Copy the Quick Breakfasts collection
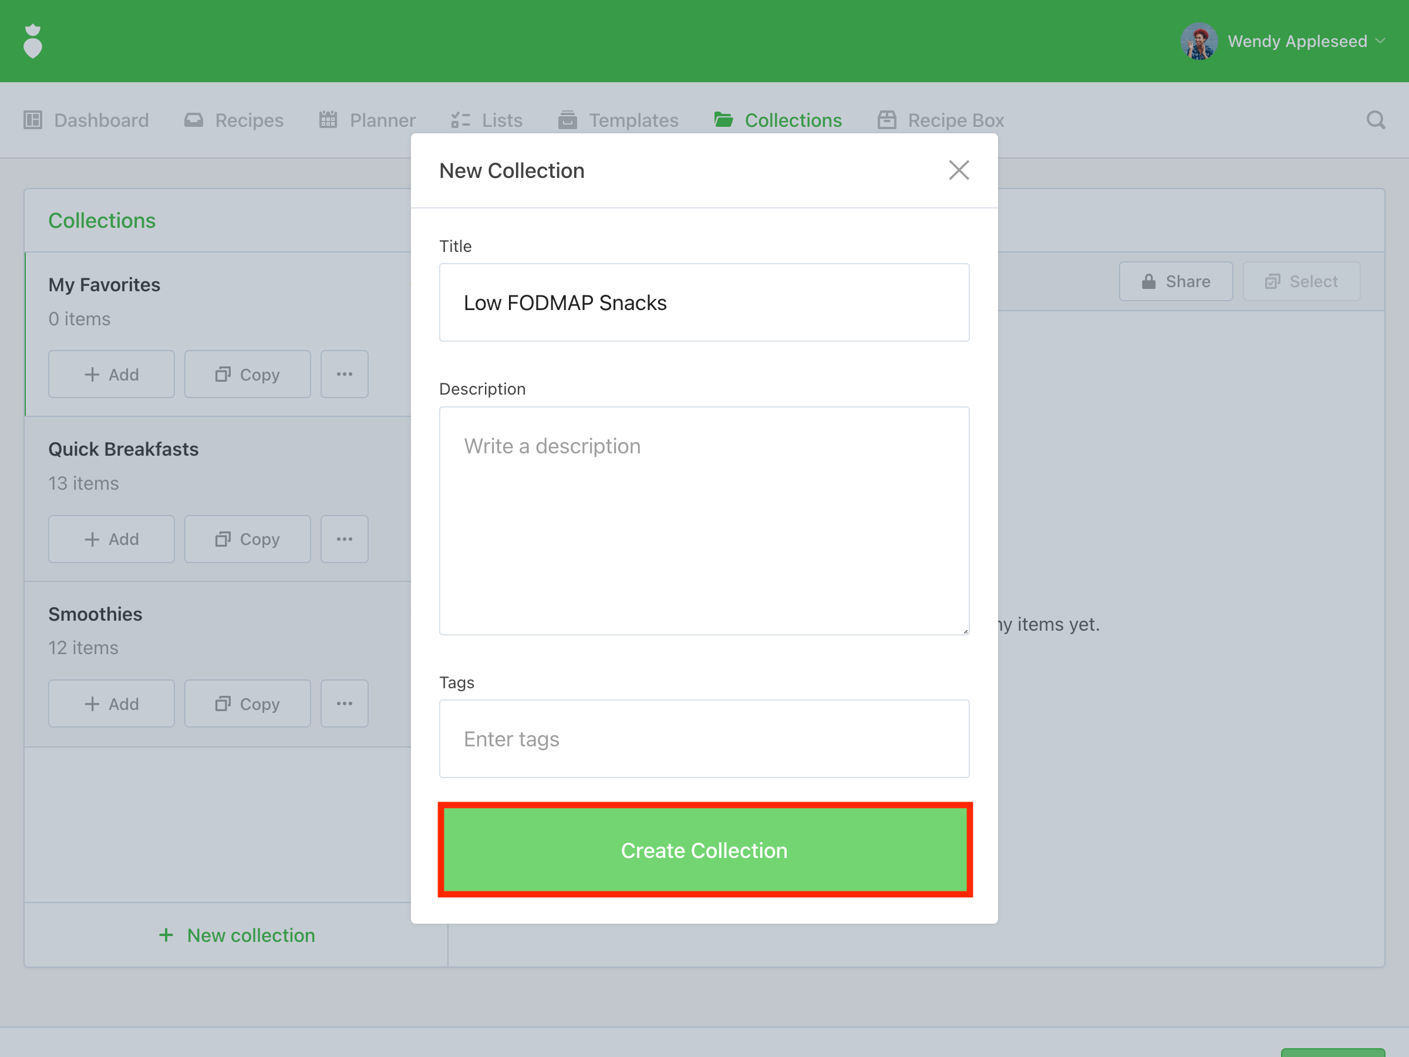The height and width of the screenshot is (1057, 1409). click(x=247, y=539)
